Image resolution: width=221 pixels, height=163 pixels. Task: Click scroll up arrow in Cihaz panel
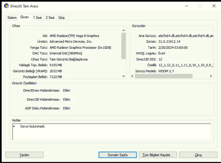coord(123,30)
